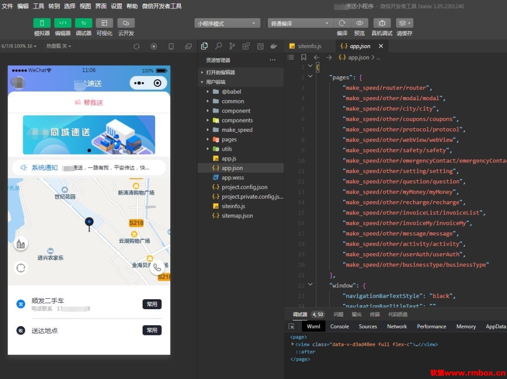Toggle the visualization (可视化) button
Viewport: 507px width, 379px height.
(x=104, y=23)
